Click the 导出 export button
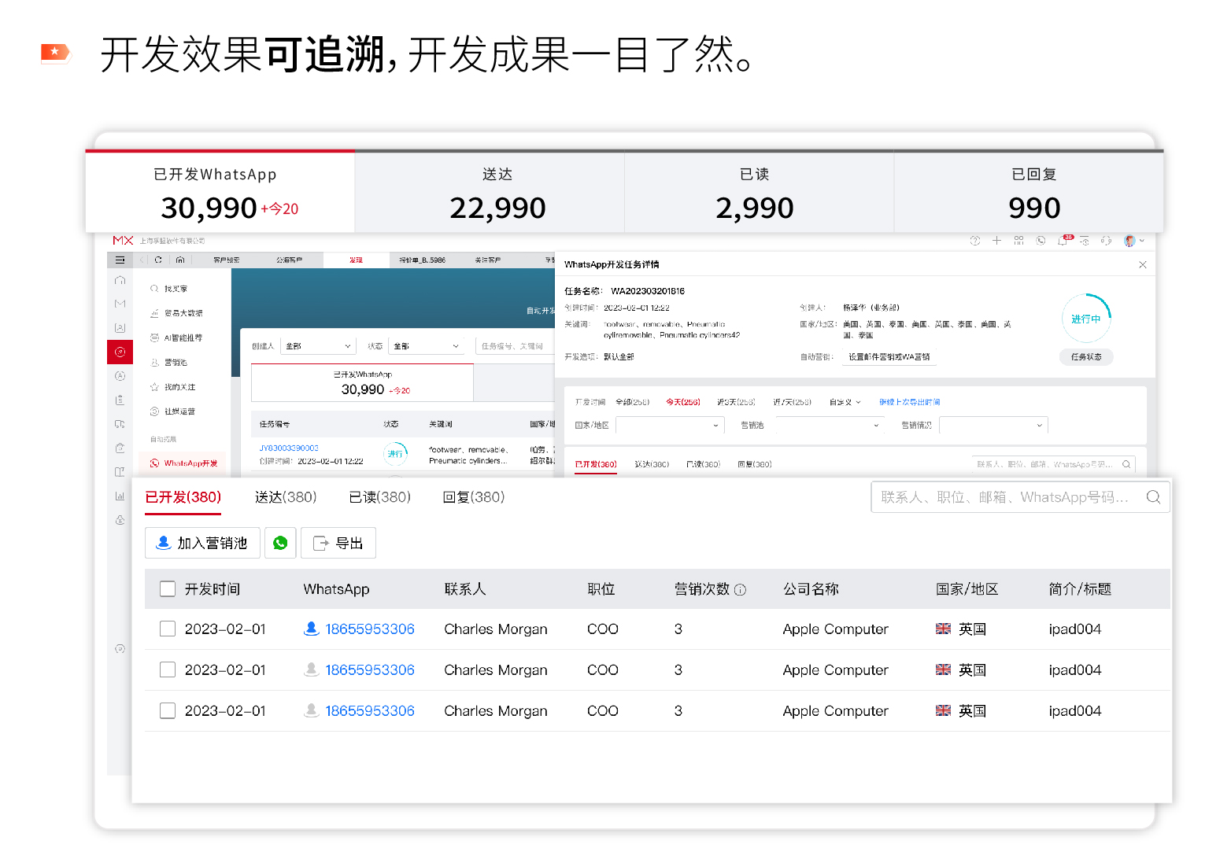The image size is (1231, 852). pyautogui.click(x=338, y=543)
